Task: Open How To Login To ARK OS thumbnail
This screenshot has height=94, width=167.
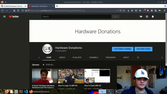Action: (x=71, y=76)
